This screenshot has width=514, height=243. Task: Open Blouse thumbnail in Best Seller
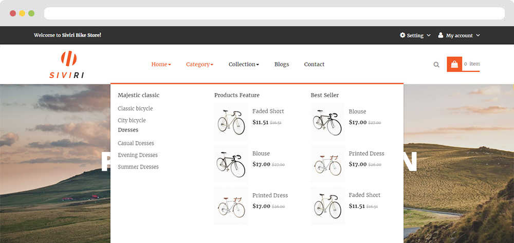coord(327,122)
